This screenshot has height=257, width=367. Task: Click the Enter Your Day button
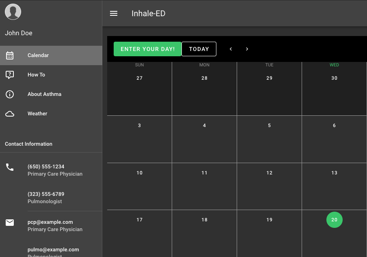click(147, 49)
